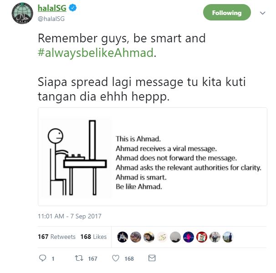The image size is (276, 273).
Task: Click the last liker avatar in row
Action: [228, 237]
